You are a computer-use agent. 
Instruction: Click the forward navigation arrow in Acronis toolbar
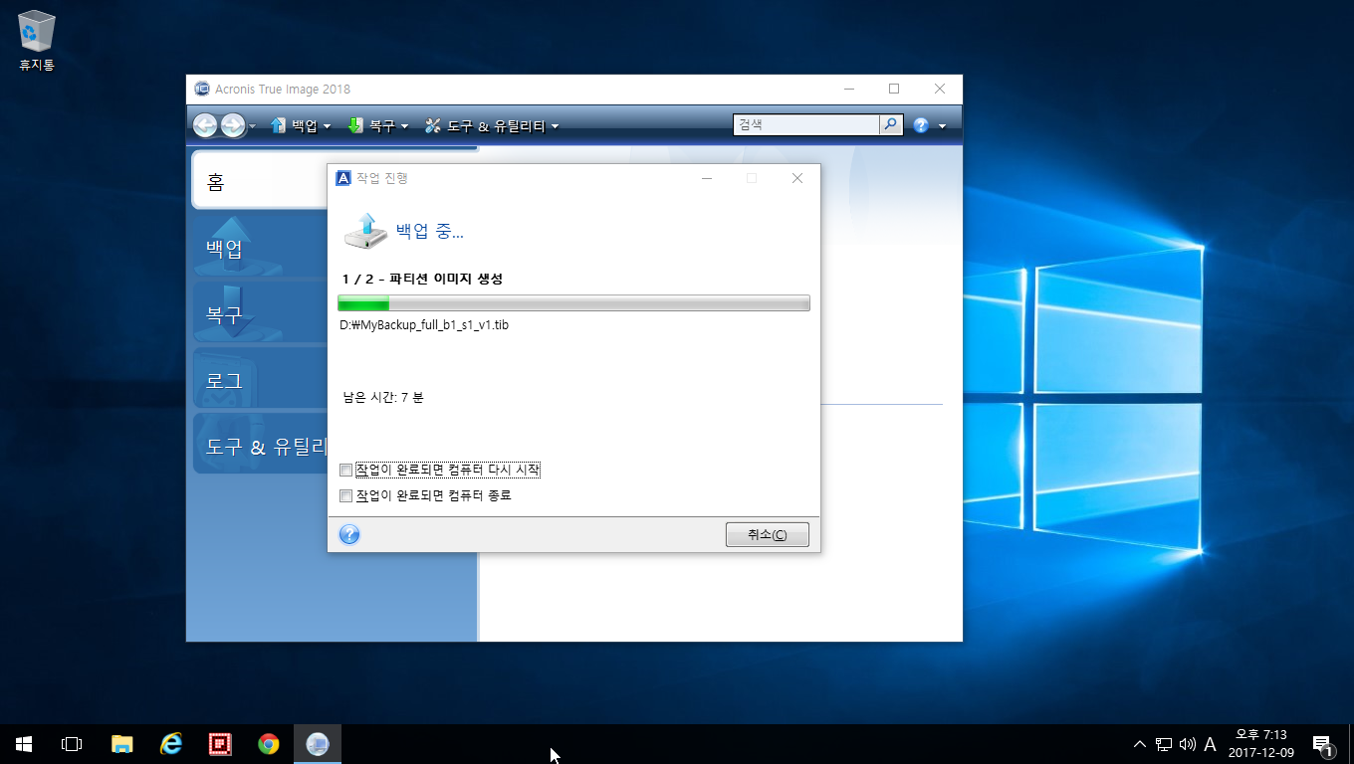click(233, 125)
